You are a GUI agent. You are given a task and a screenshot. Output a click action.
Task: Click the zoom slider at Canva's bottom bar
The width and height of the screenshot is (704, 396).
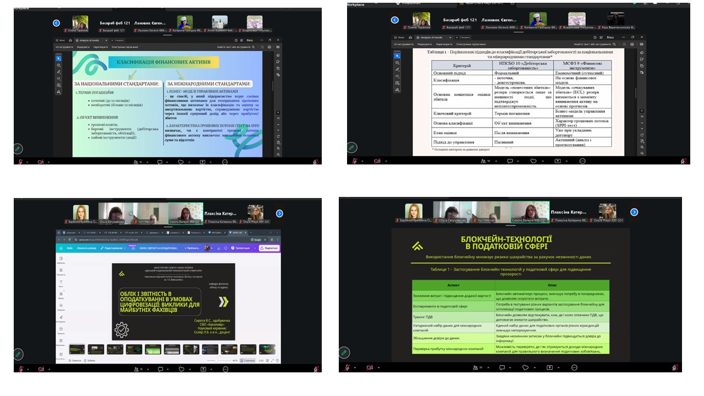pyautogui.click(x=216, y=360)
